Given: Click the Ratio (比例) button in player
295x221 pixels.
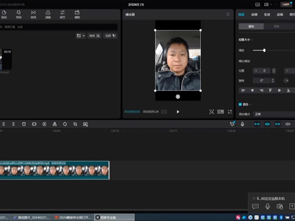Looking at the screenshot, I should pyautogui.click(x=220, y=112).
